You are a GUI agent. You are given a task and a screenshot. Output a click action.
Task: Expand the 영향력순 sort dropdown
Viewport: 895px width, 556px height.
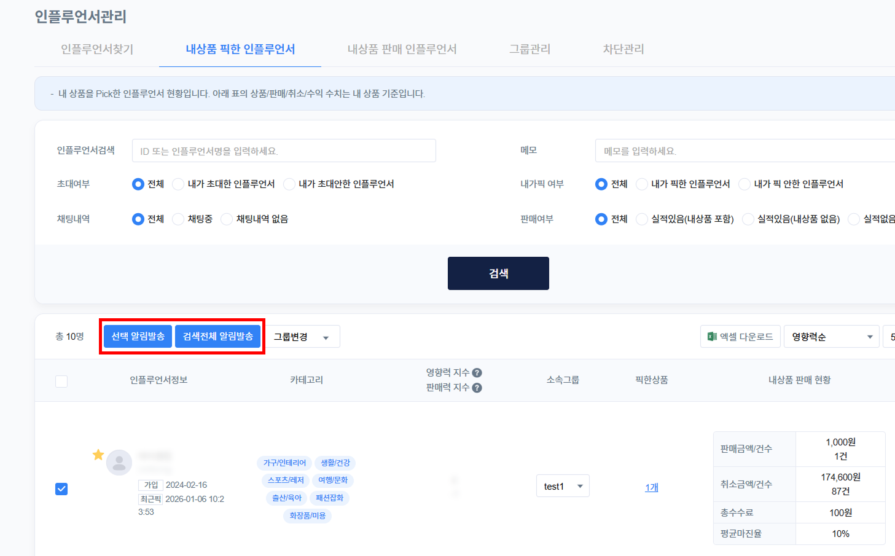tap(831, 337)
